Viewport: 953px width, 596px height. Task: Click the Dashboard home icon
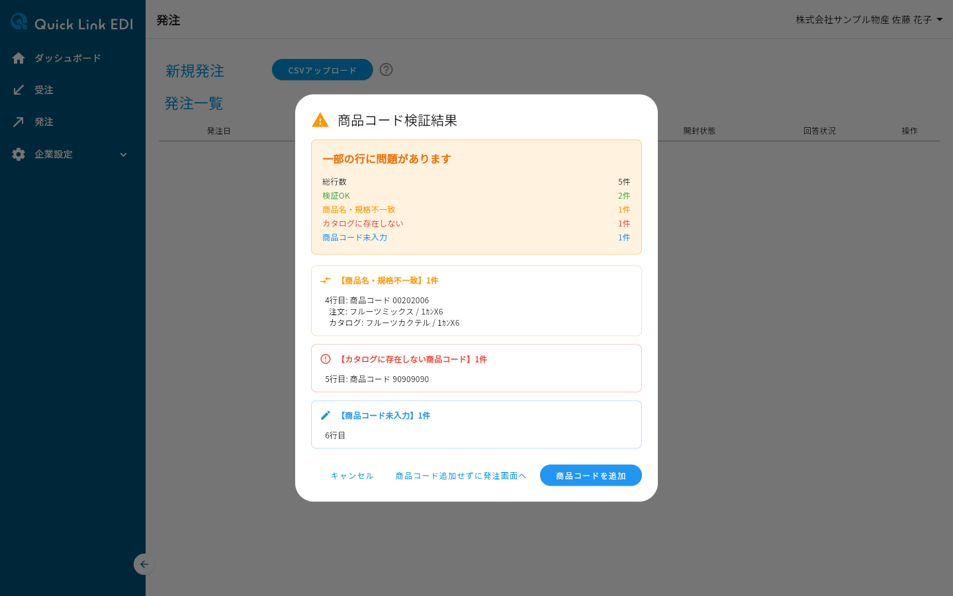click(19, 58)
